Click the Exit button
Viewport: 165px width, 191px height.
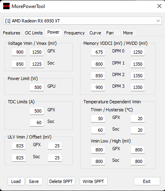147,181
